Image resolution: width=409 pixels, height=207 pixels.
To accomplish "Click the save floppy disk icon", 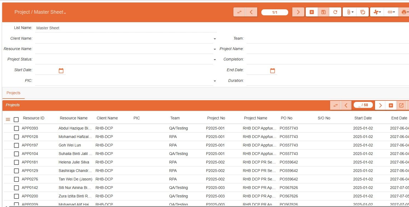I will click(324, 12).
